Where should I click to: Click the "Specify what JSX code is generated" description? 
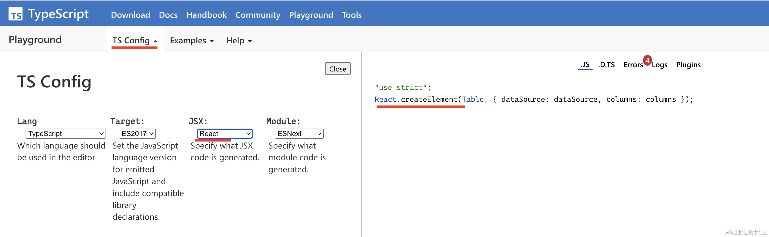[225, 151]
